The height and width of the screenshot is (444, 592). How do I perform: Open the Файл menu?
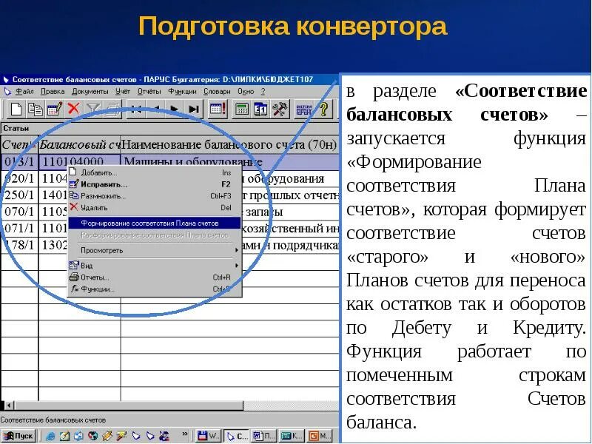click(x=24, y=91)
